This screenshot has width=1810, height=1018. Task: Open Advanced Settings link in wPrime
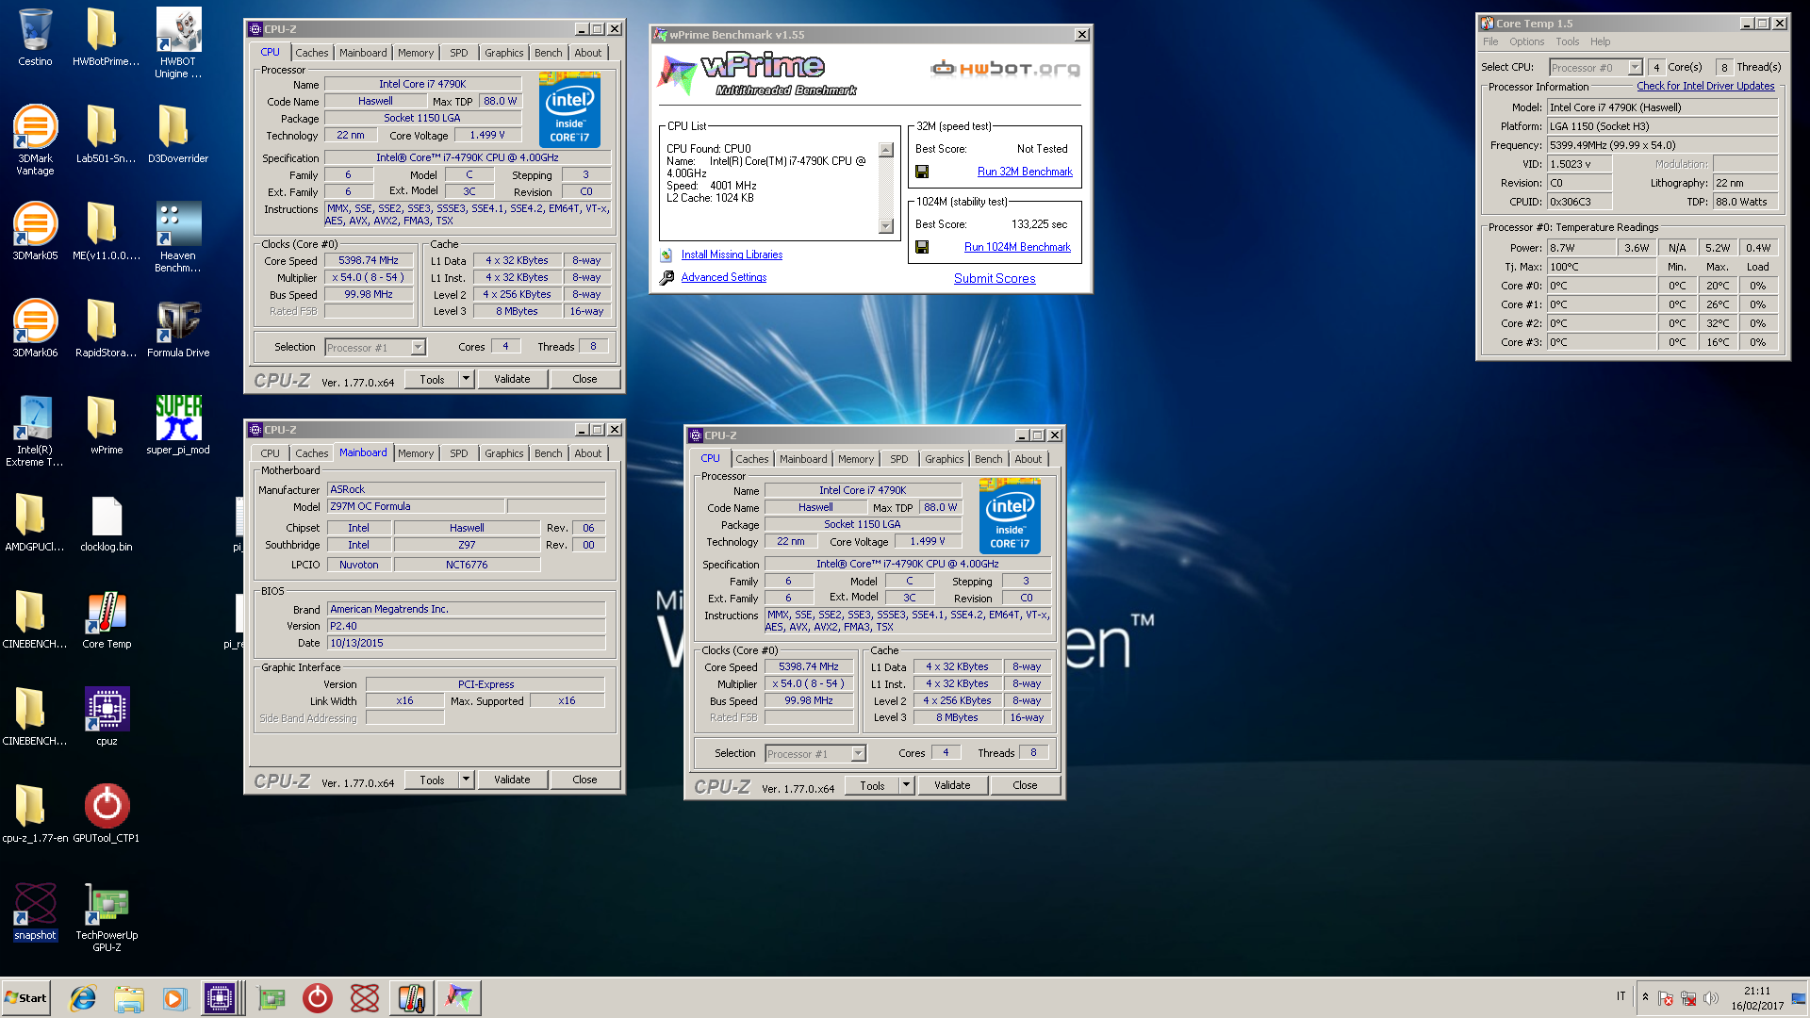click(x=723, y=277)
